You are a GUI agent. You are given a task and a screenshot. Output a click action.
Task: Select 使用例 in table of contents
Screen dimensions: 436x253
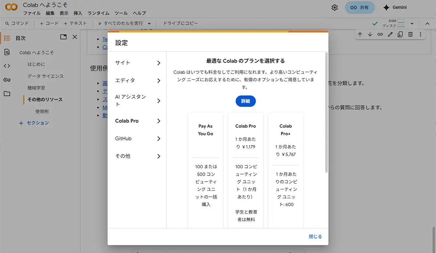42,111
